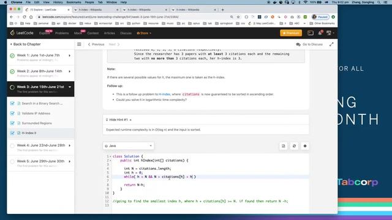Viewport: 392px width, 220px height.
Task: Follow the H-Index link in follow up
Action: [164, 94]
